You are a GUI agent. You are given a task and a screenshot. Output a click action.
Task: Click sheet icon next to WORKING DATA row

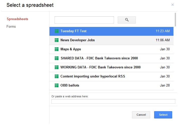pyautogui.click(x=56, y=67)
